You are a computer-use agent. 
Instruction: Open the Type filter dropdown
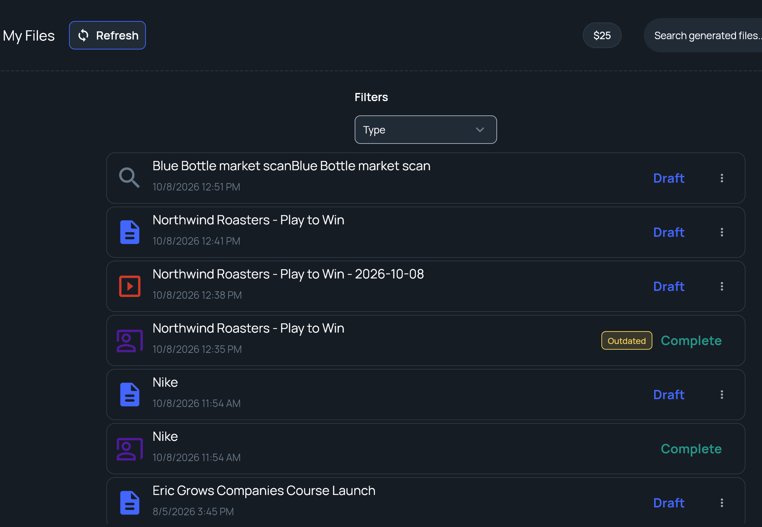(426, 130)
